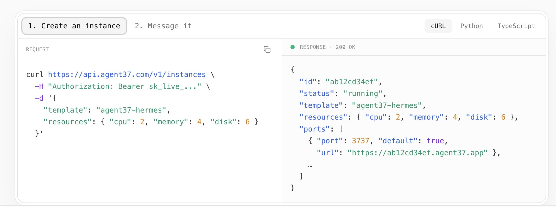Click the "resources" key in the response
The height and width of the screenshot is (209, 556).
coord(323,117)
